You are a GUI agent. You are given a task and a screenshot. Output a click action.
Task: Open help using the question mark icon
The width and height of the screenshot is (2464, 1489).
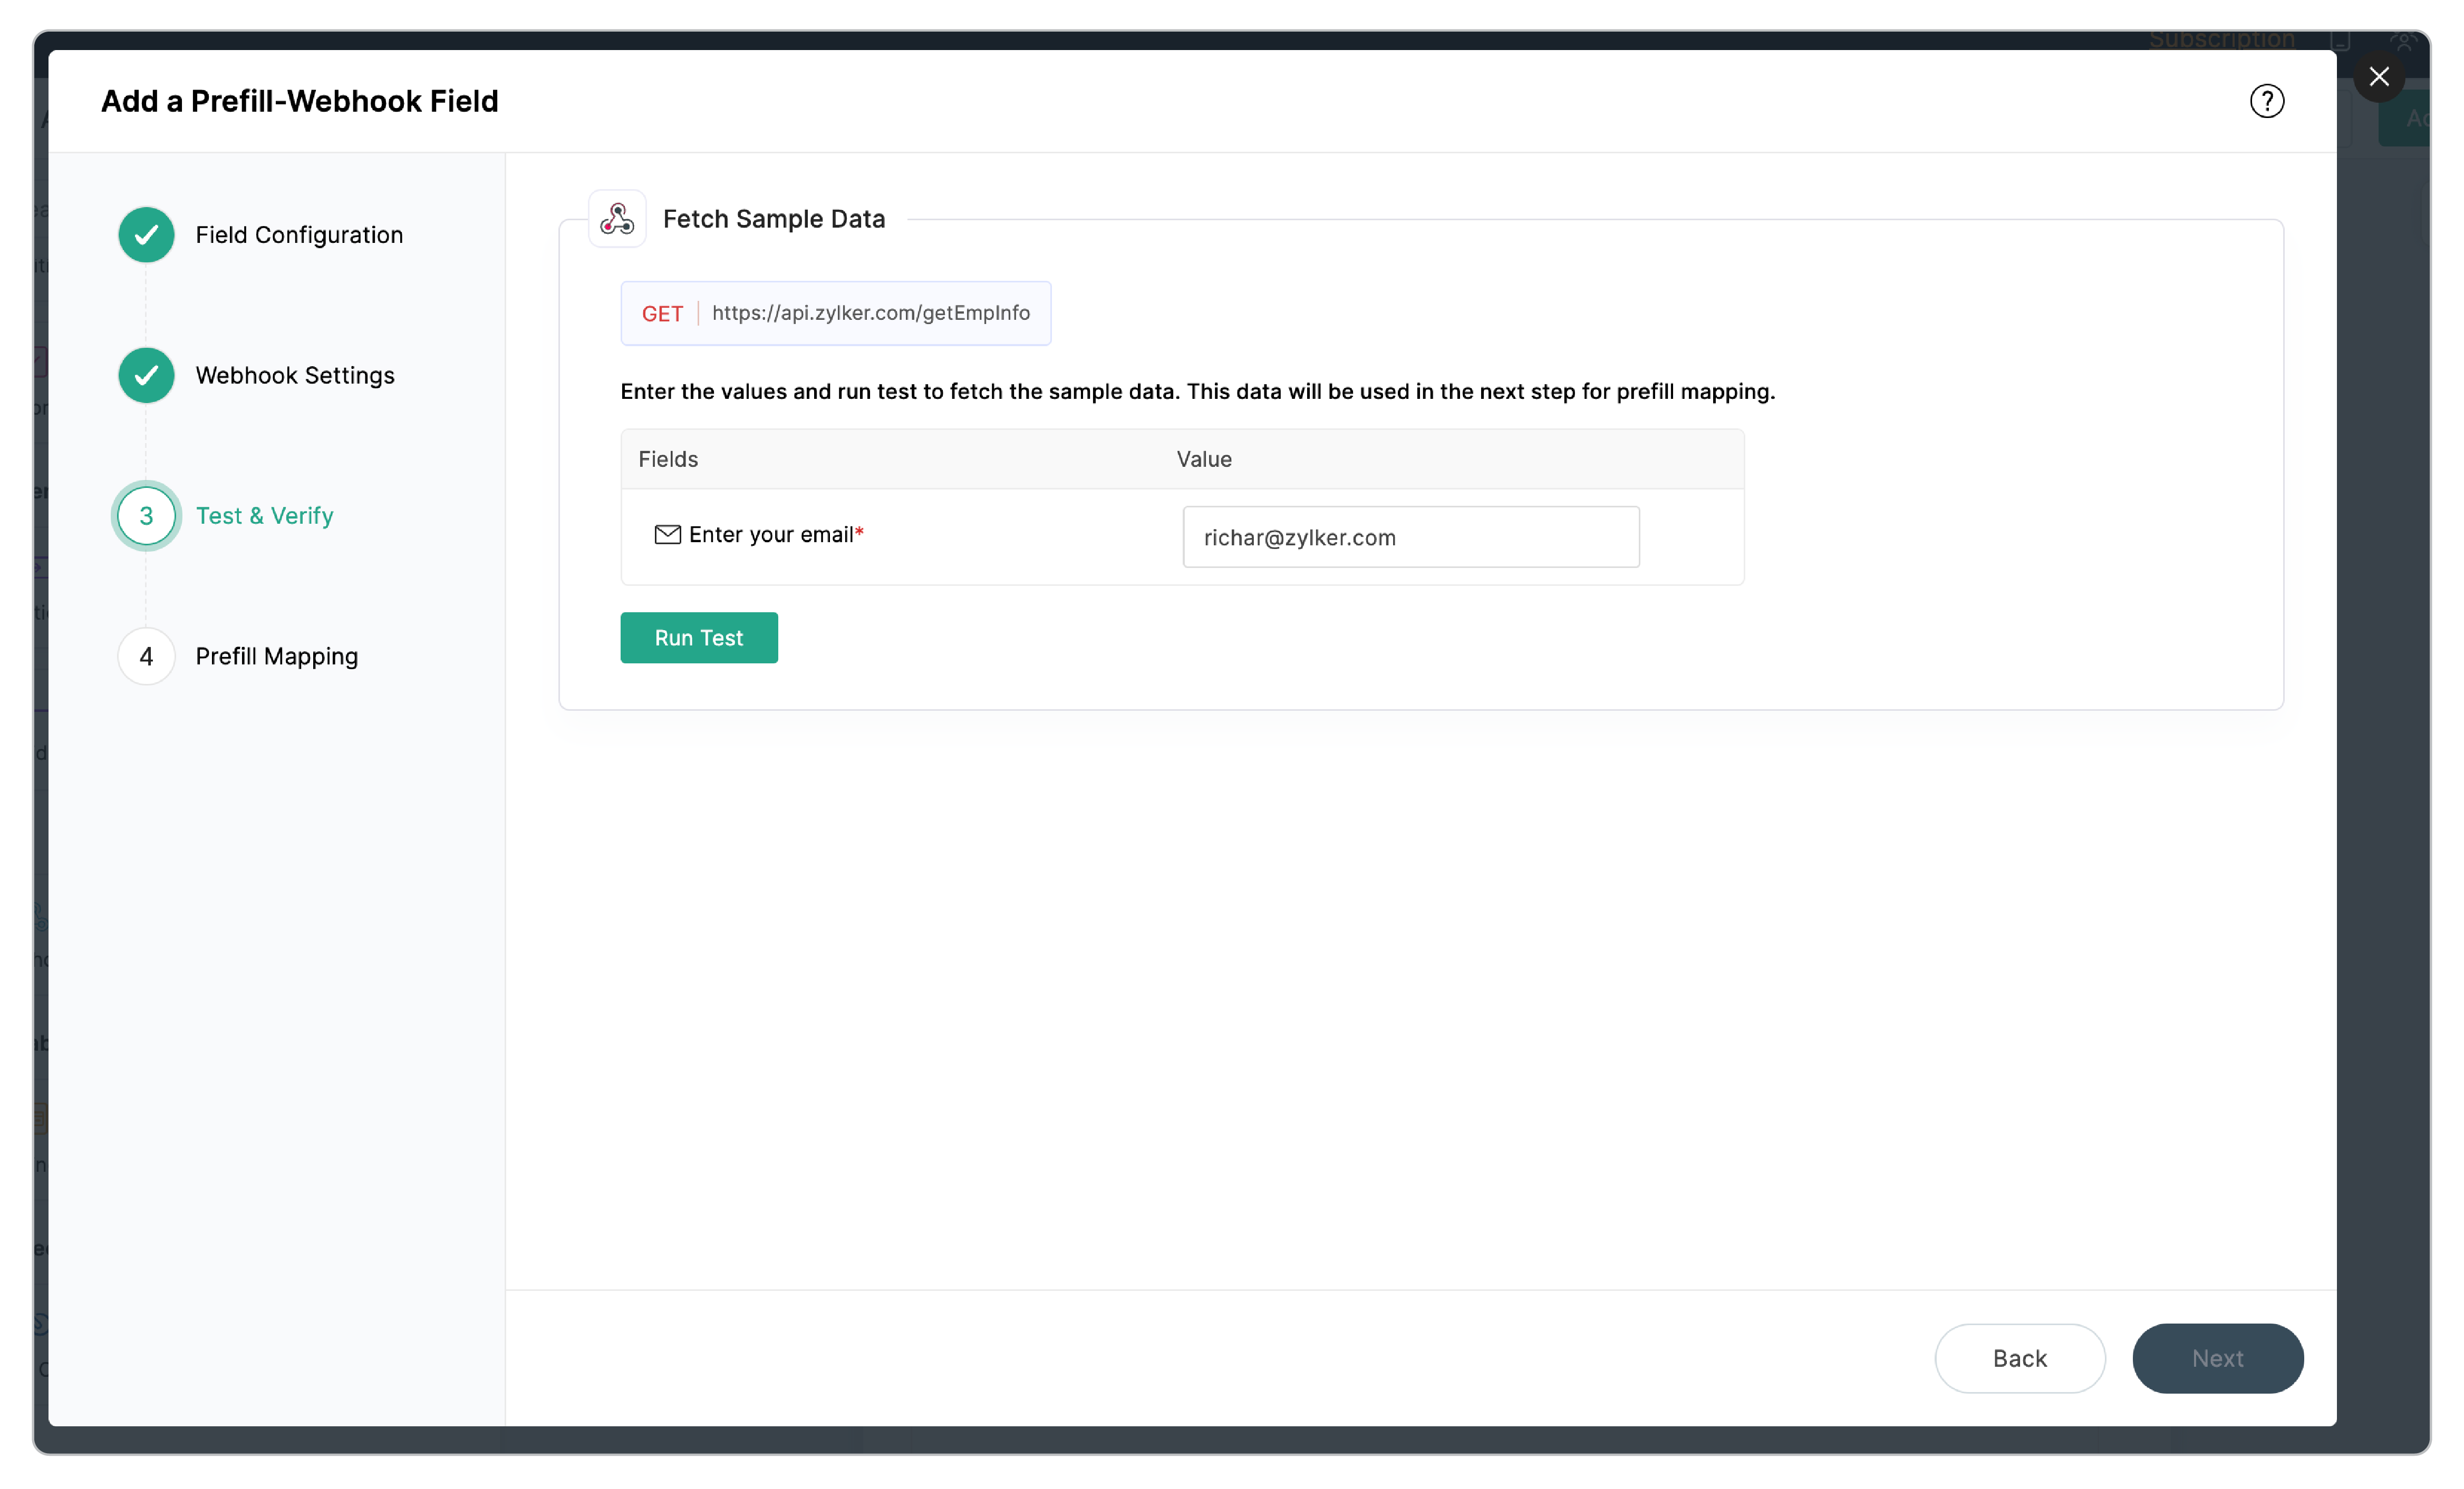tap(2267, 100)
